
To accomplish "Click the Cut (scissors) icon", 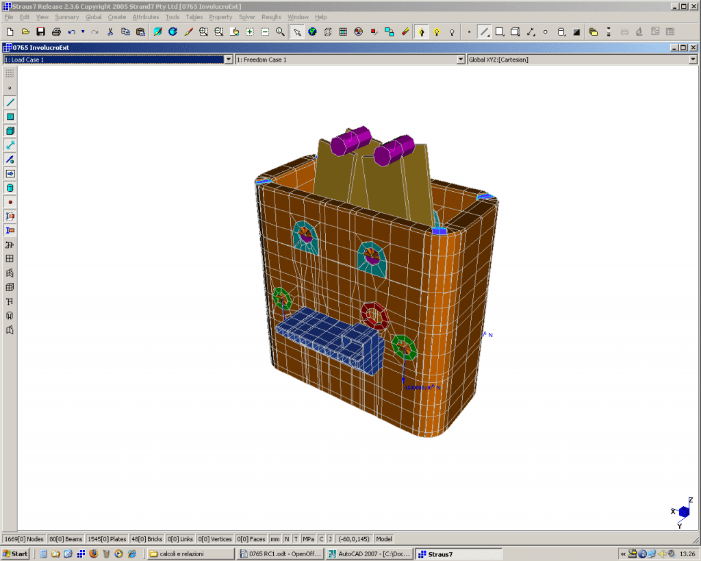I will [x=110, y=32].
